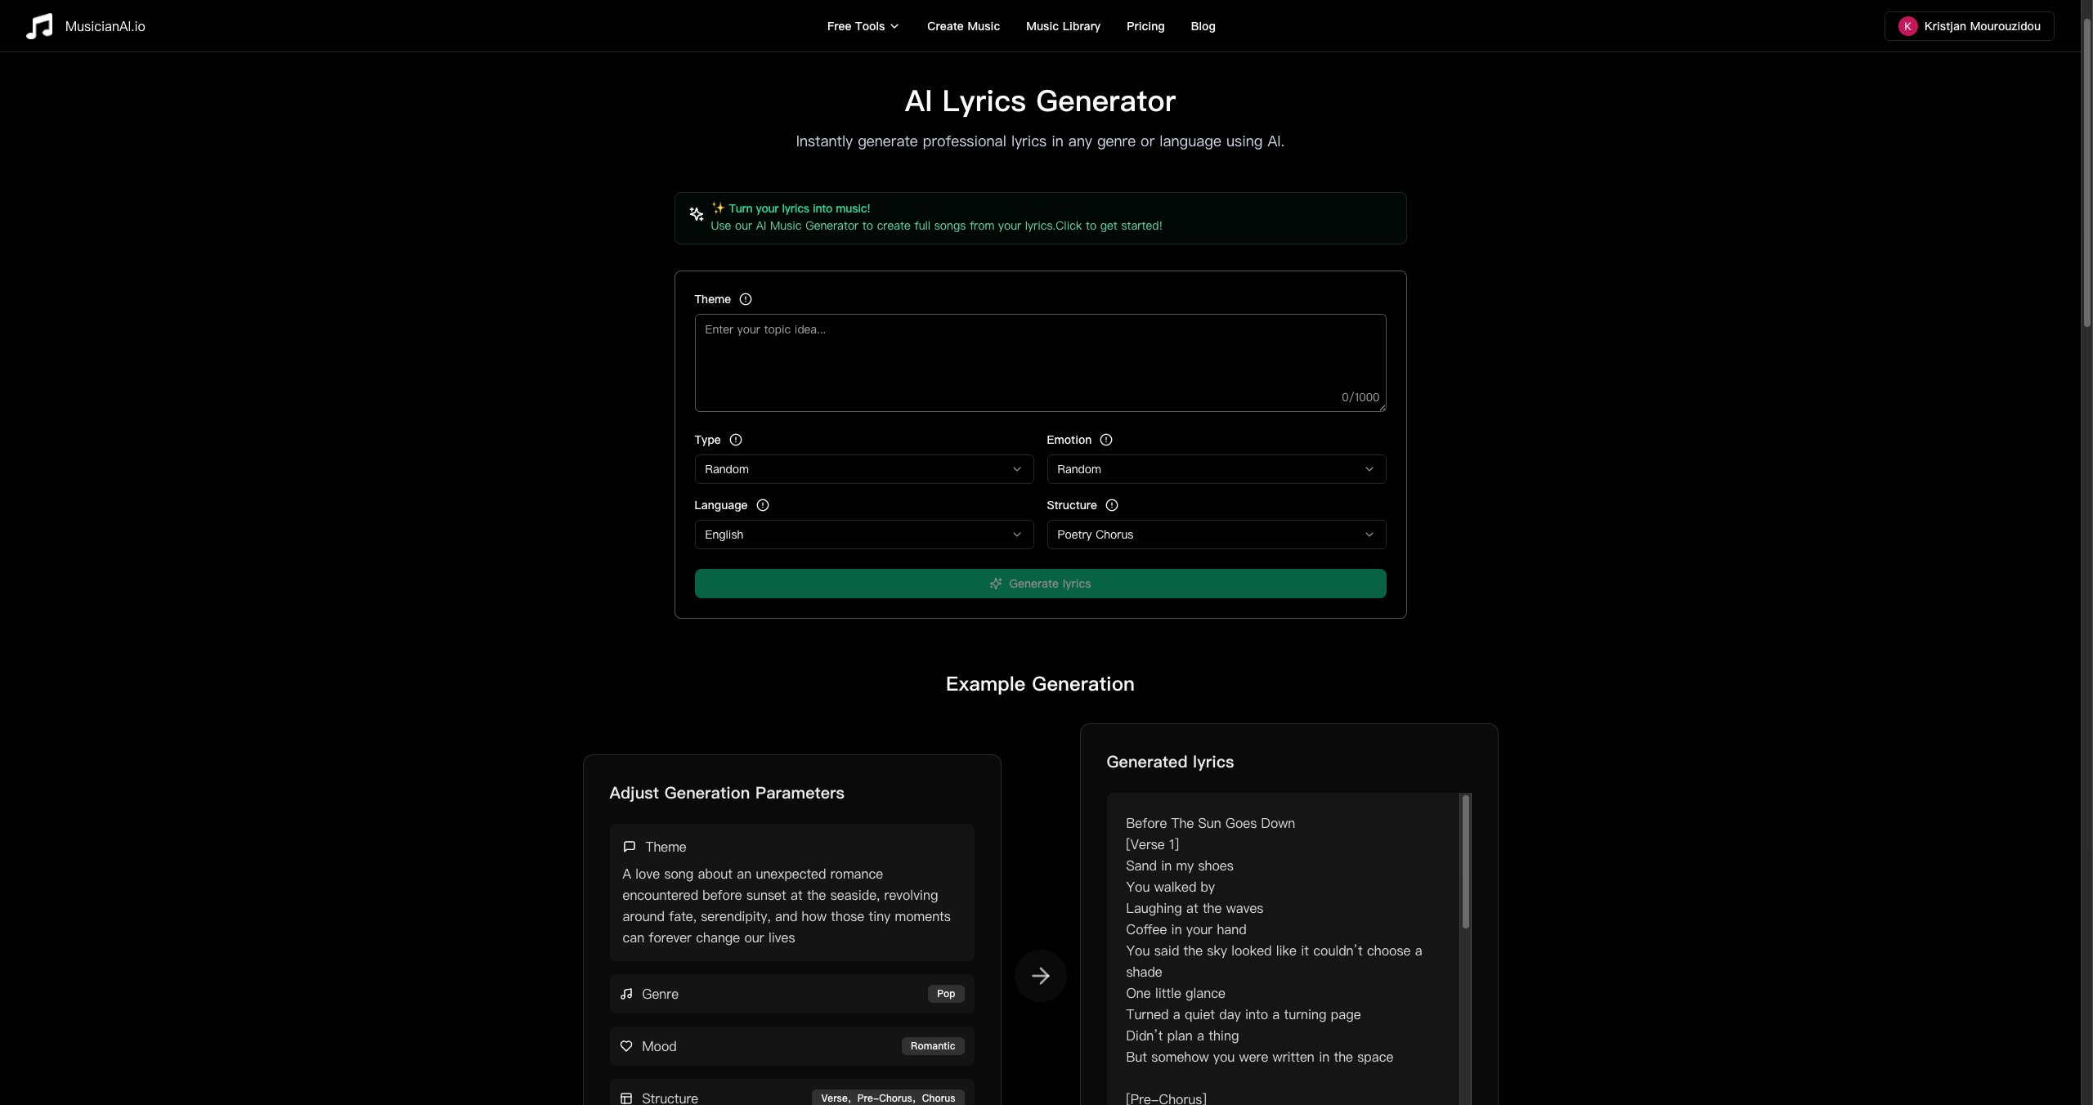Screen dimensions: 2093x1105
Task: Click the heart icon beside Mood
Action: (626, 1046)
